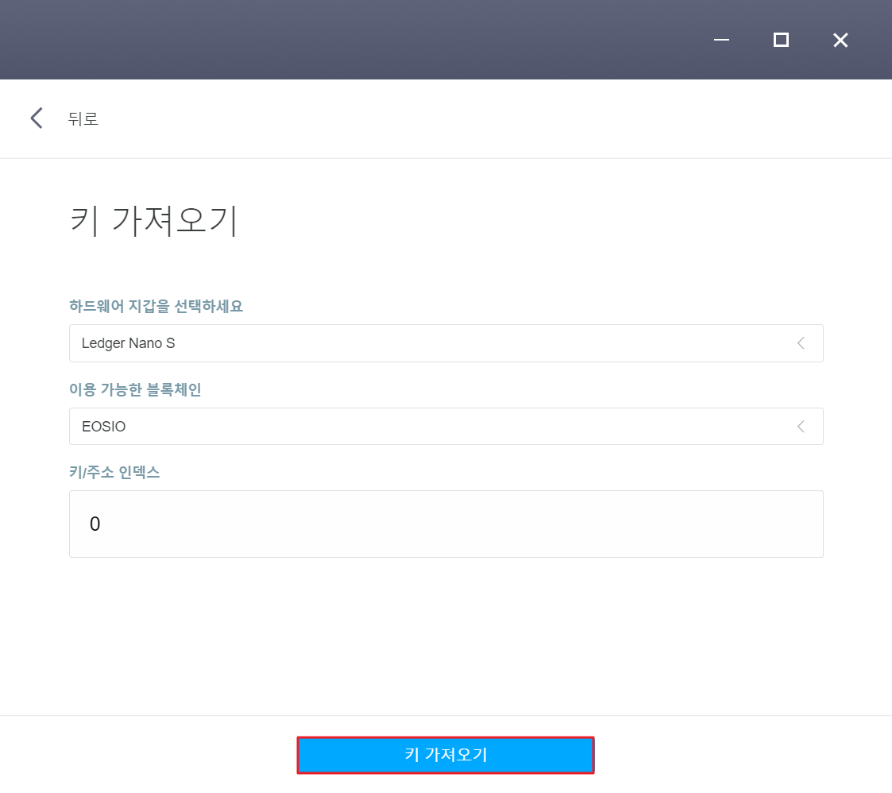Maximize the window
This screenshot has height=793, width=892.
(x=781, y=40)
